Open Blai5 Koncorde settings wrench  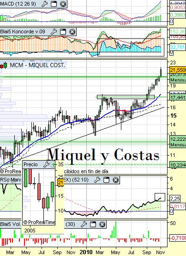click(x=54, y=31)
